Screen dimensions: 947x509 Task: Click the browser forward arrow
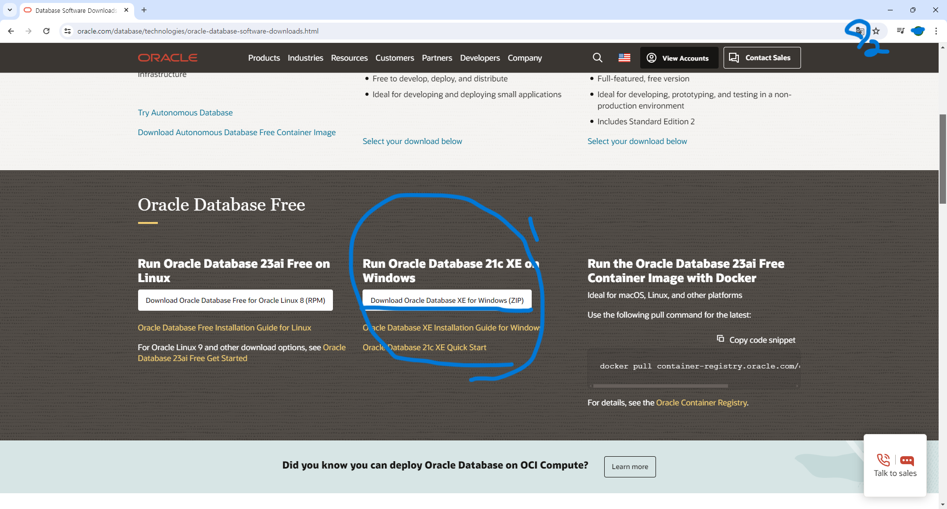[29, 31]
